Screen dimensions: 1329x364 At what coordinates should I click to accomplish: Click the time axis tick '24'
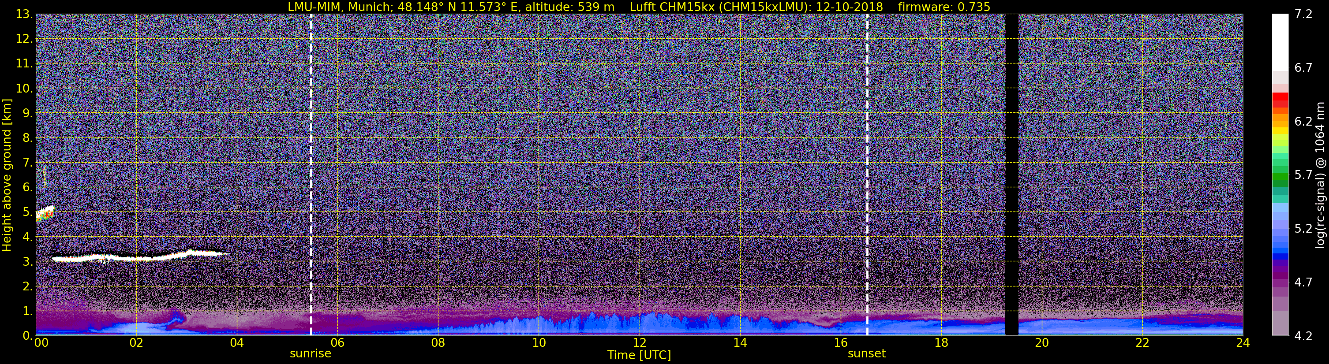click(1243, 343)
